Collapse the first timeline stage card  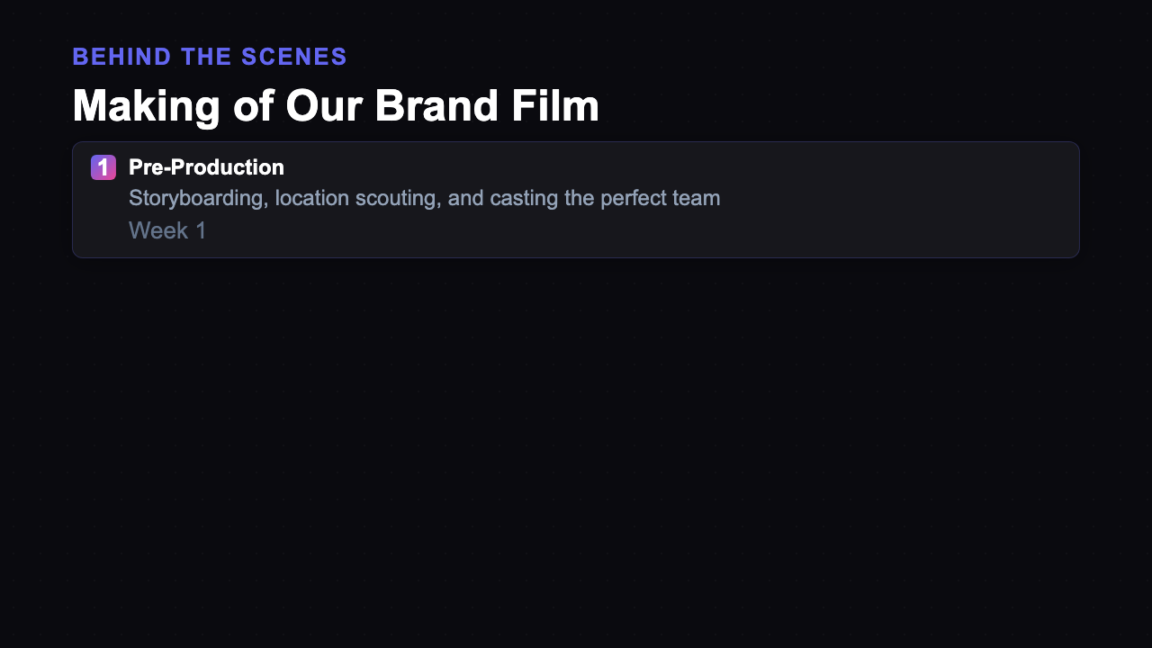pos(575,199)
